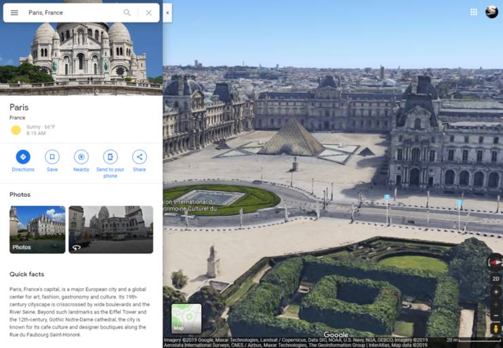Click the search magnifier icon

click(x=127, y=13)
